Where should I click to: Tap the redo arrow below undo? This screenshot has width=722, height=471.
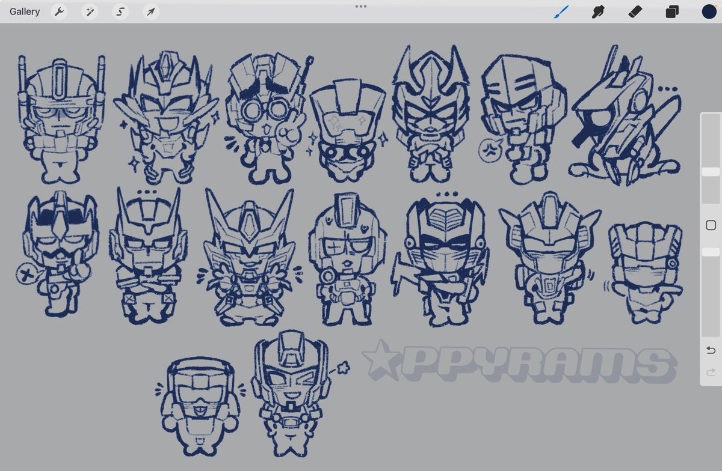pyautogui.click(x=710, y=372)
